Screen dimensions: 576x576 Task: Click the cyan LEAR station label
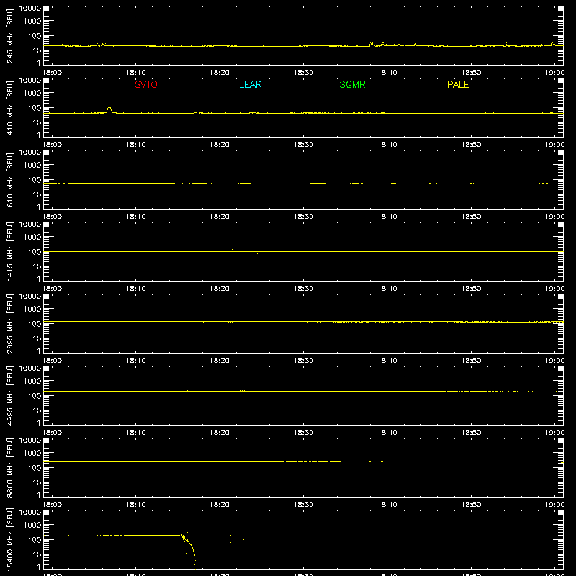[250, 84]
